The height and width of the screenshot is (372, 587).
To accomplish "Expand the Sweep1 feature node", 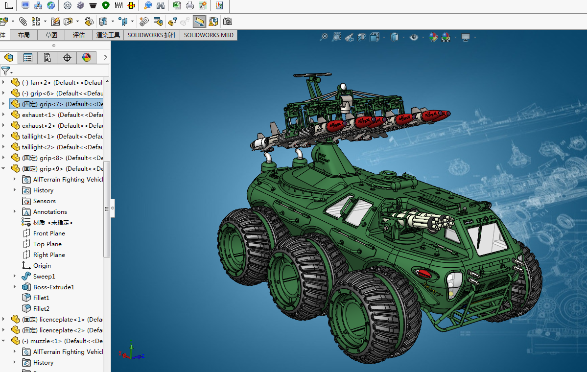I will pyautogui.click(x=15, y=276).
